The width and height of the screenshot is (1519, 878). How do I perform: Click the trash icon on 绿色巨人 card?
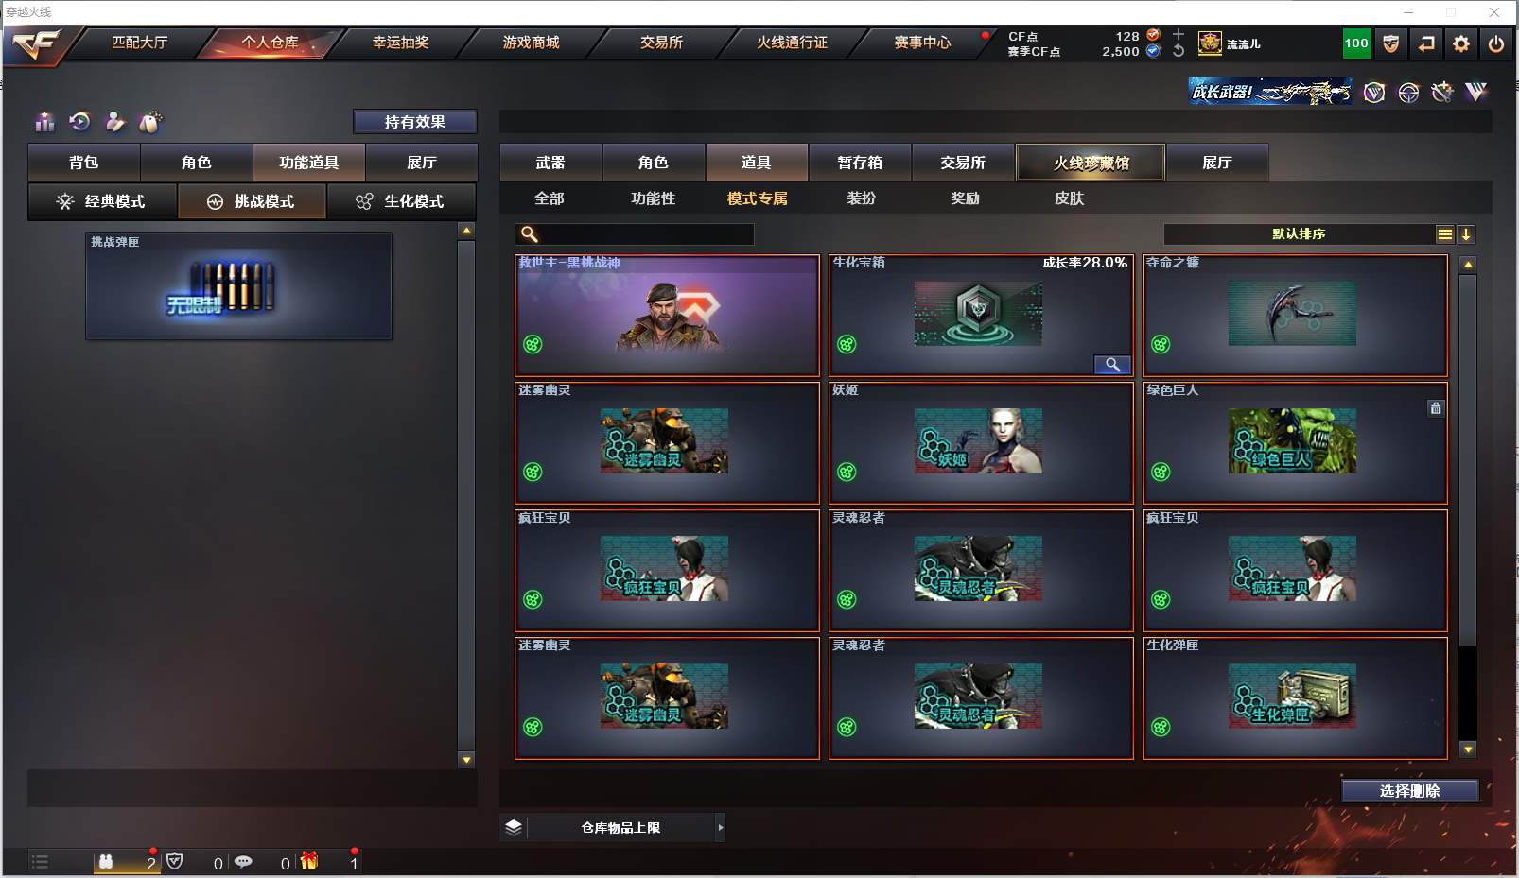pyautogui.click(x=1436, y=408)
